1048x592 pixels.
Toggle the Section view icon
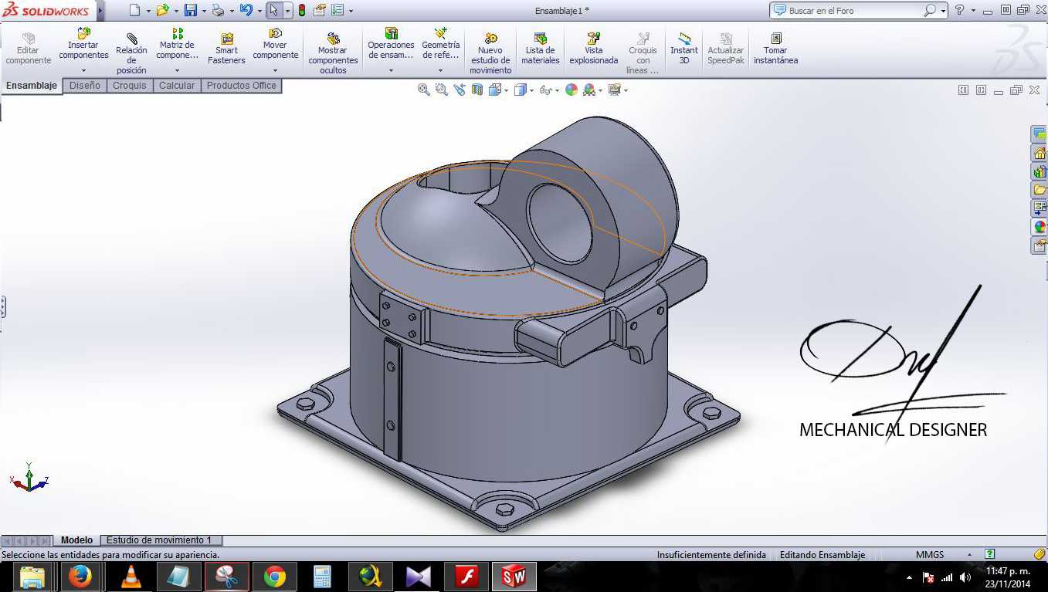point(477,90)
